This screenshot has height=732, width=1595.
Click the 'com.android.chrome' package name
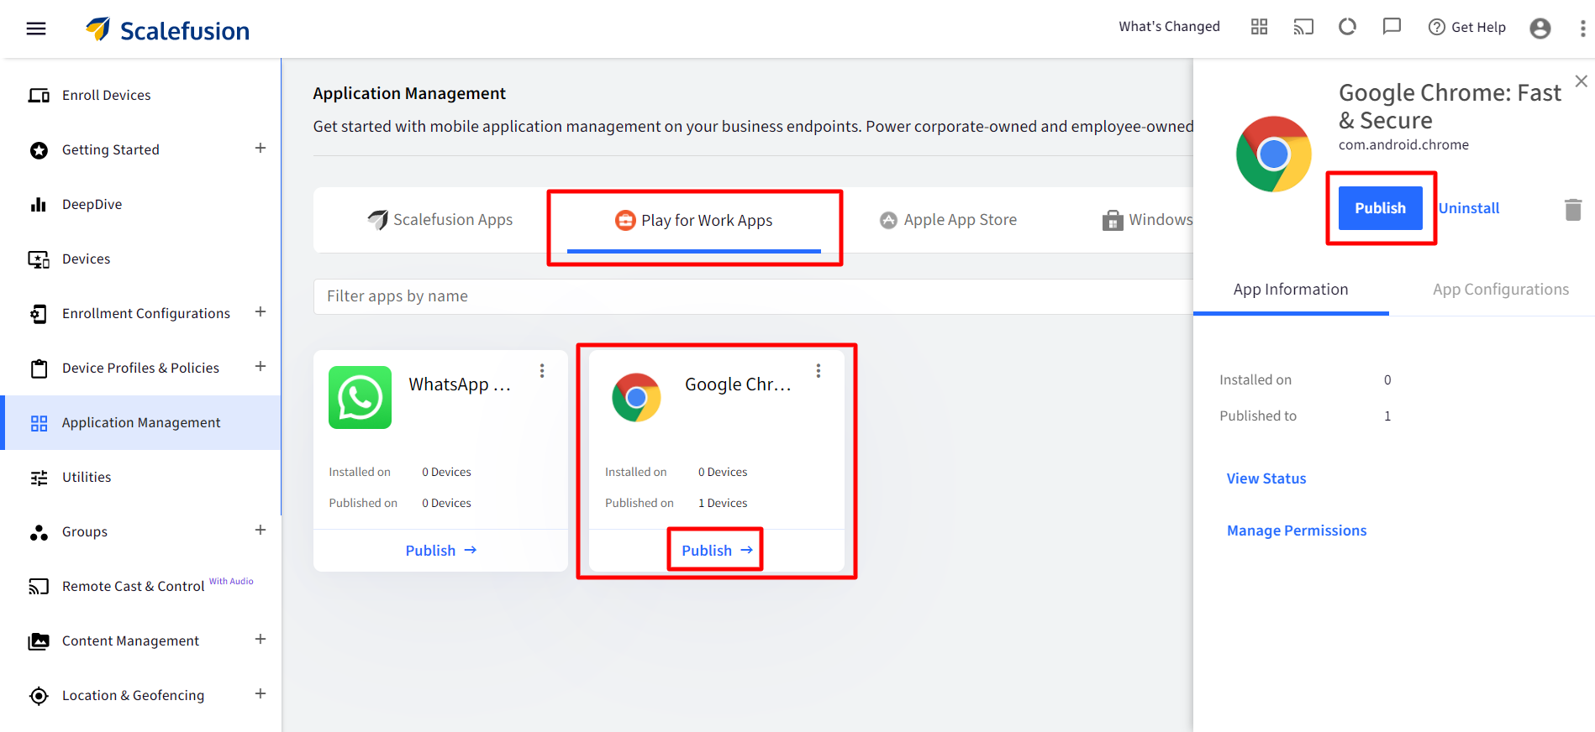tap(1403, 144)
